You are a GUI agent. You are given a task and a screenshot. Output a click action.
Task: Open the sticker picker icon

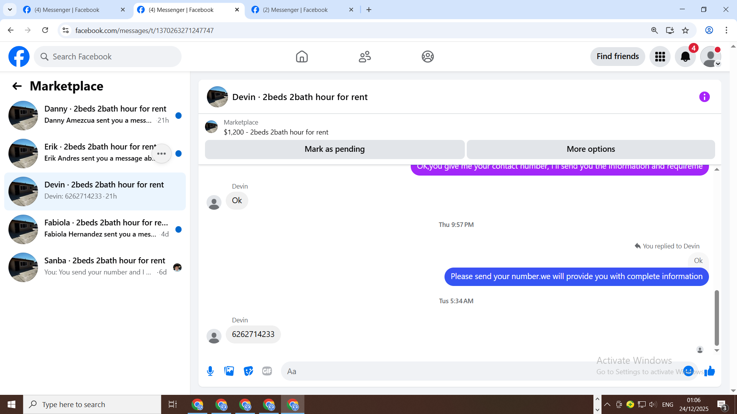click(x=248, y=371)
